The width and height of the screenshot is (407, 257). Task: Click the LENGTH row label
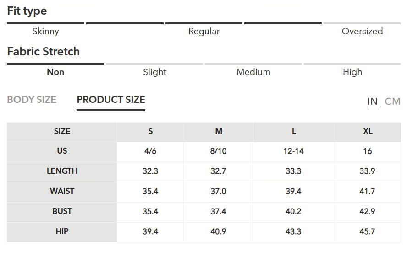tap(62, 171)
